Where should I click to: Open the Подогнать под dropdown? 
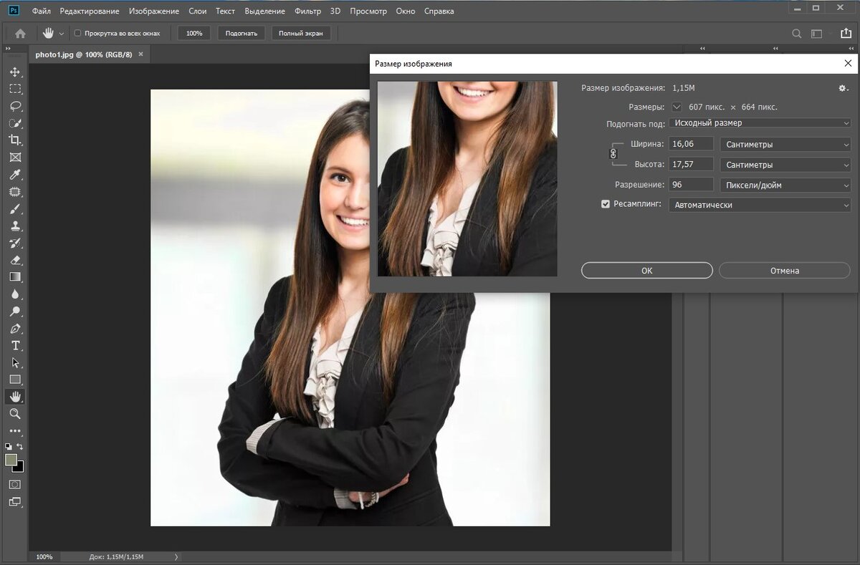759,123
